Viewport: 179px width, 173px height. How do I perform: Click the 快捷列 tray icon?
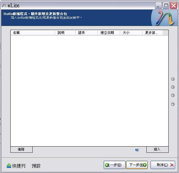tap(9, 166)
